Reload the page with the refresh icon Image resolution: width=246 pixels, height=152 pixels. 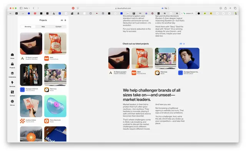tap(168, 8)
